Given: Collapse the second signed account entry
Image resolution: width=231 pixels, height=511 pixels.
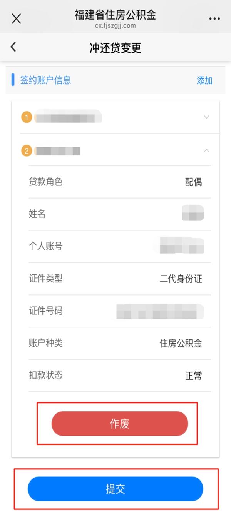Looking at the screenshot, I should [206, 151].
